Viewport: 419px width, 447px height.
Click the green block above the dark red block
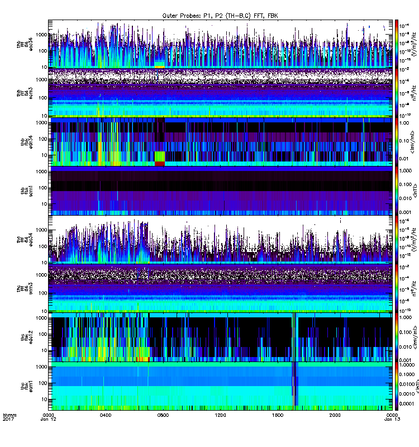[x=160, y=156]
